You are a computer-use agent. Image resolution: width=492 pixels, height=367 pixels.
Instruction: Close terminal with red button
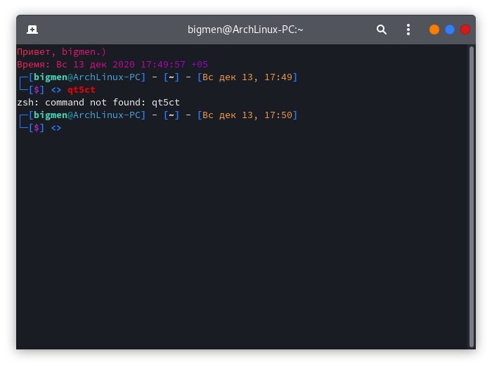pyautogui.click(x=465, y=30)
